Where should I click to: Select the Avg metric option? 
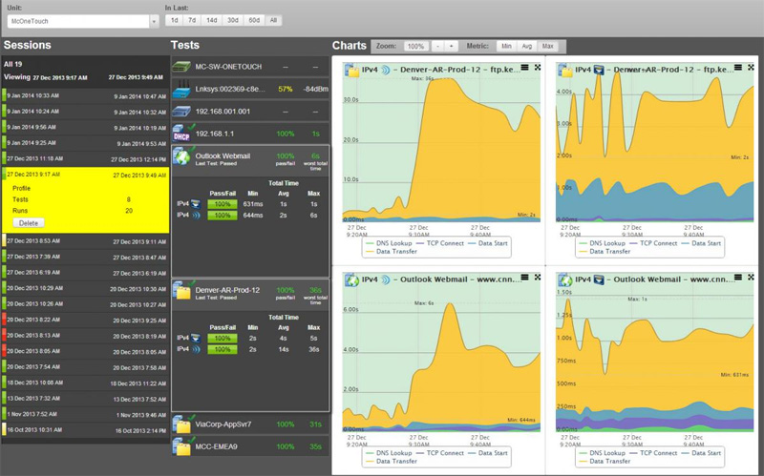coord(527,46)
